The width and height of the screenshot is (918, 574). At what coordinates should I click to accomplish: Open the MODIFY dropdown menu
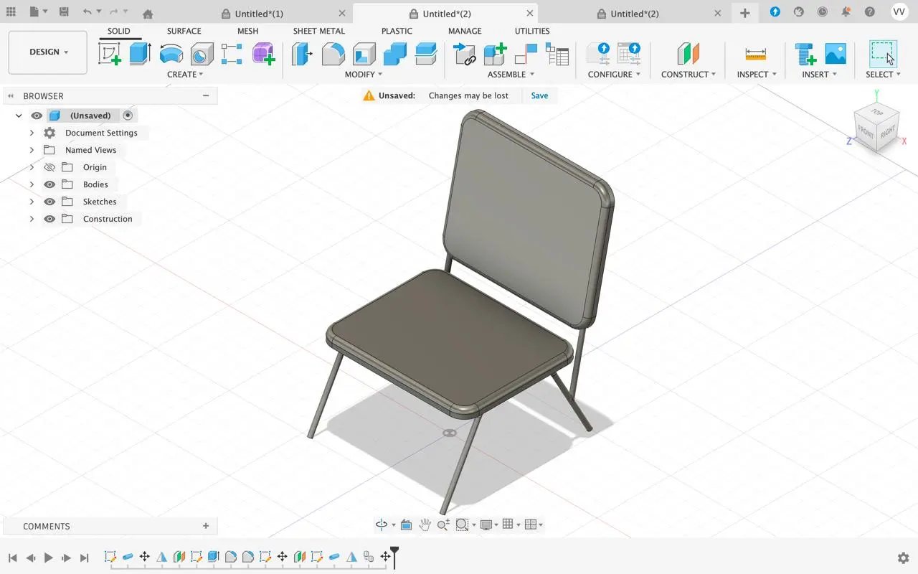[364, 75]
